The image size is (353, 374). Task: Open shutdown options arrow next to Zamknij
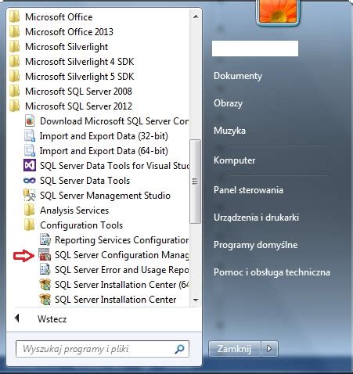tap(269, 348)
